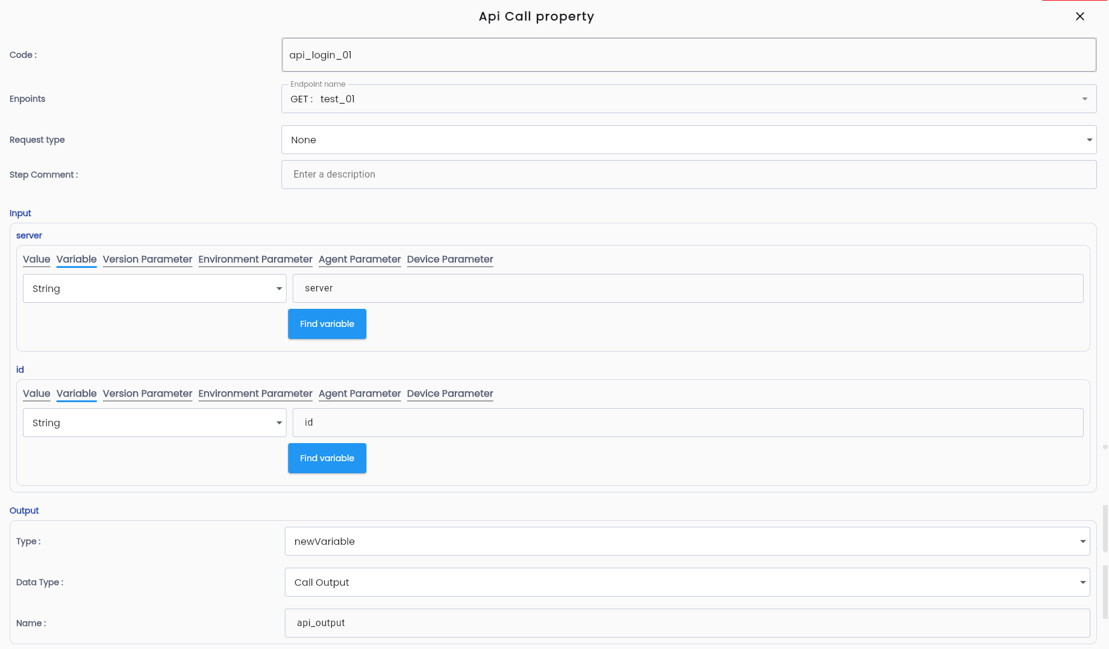Focus the Step Comment description field
This screenshot has height=649, width=1109.
click(689, 175)
